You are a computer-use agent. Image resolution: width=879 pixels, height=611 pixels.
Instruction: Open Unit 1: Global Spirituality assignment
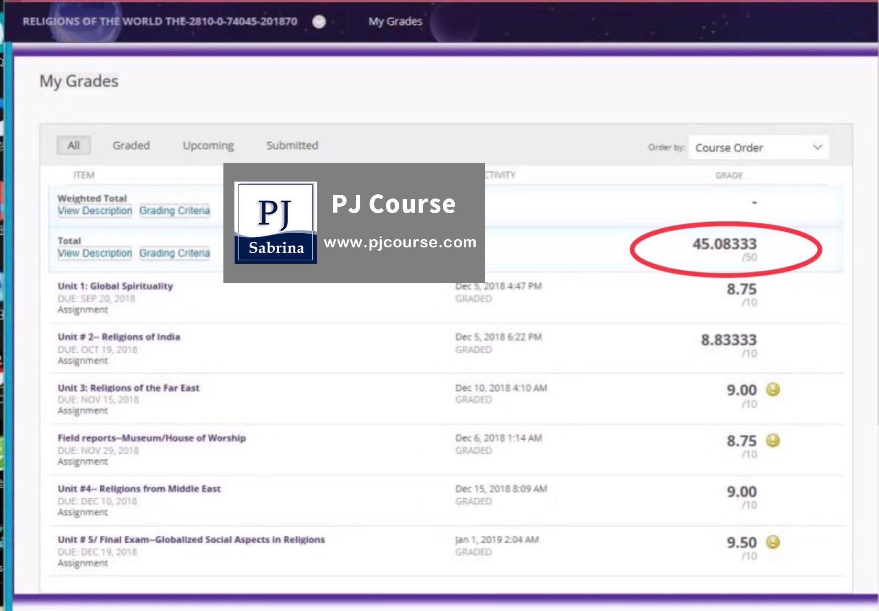pos(115,286)
